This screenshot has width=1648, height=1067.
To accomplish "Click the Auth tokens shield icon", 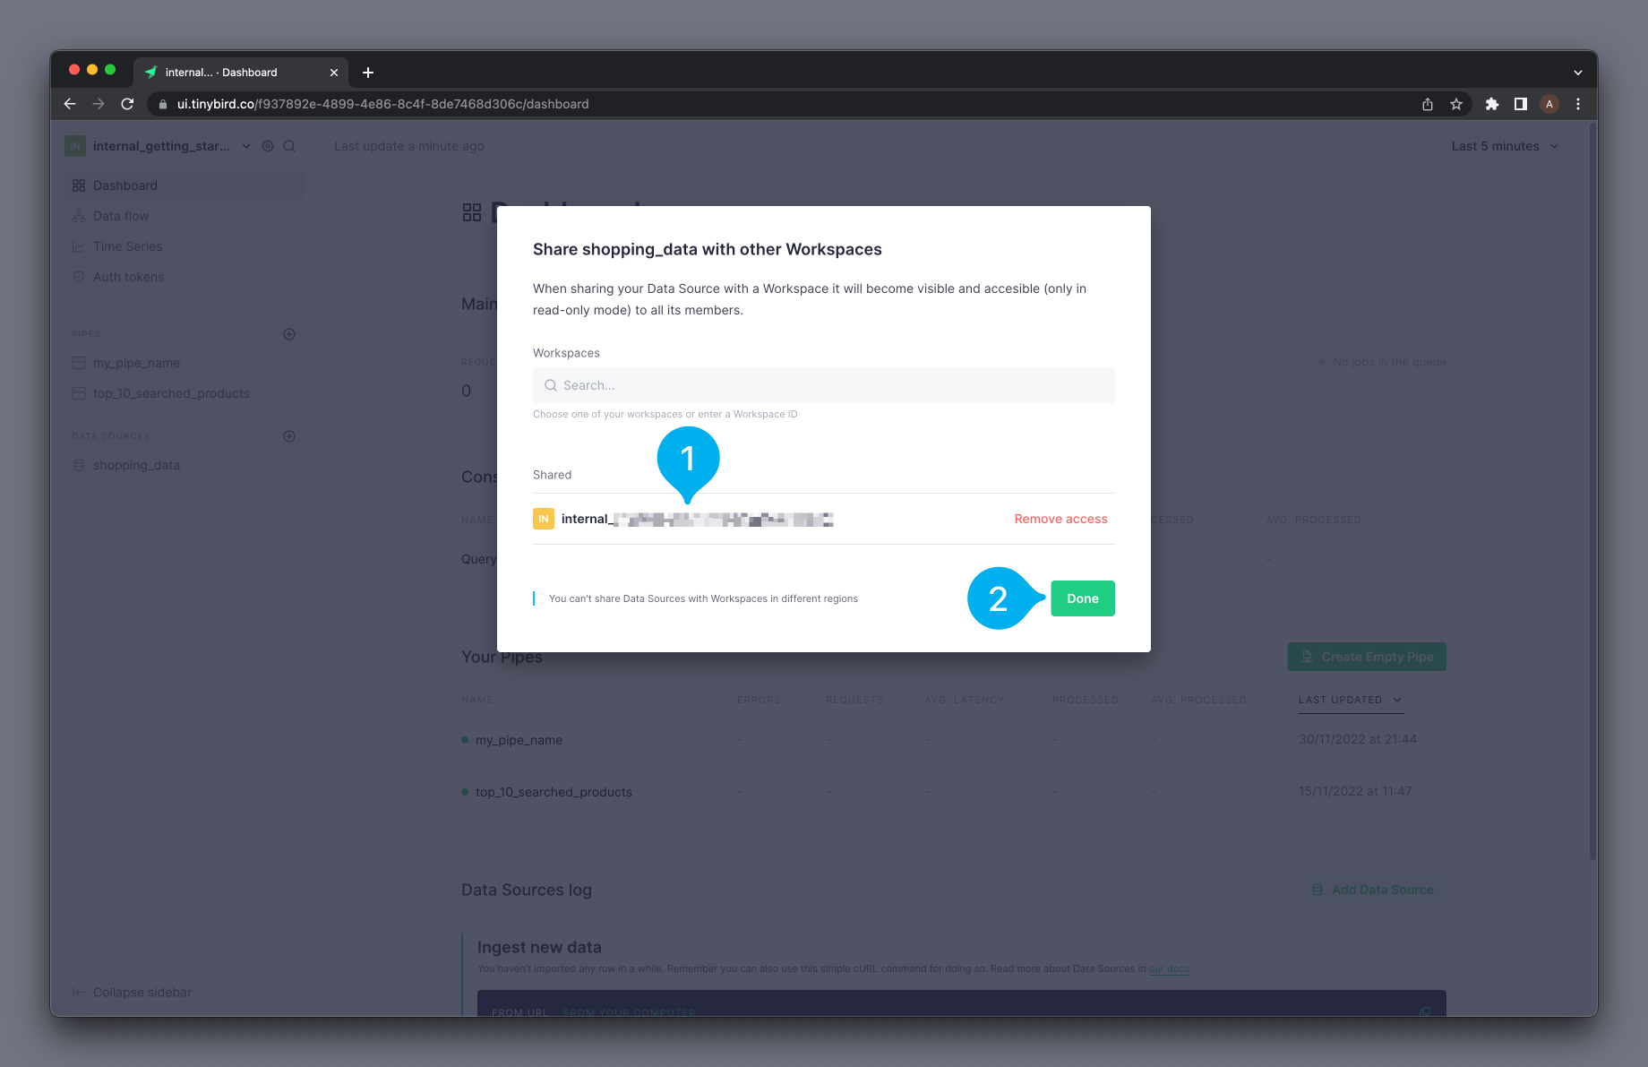I will [x=79, y=277].
